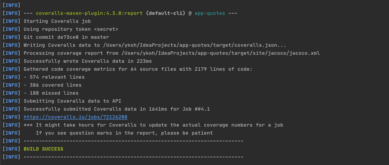Click the Git commit de73ce0 line

pyautogui.click(x=66, y=37)
